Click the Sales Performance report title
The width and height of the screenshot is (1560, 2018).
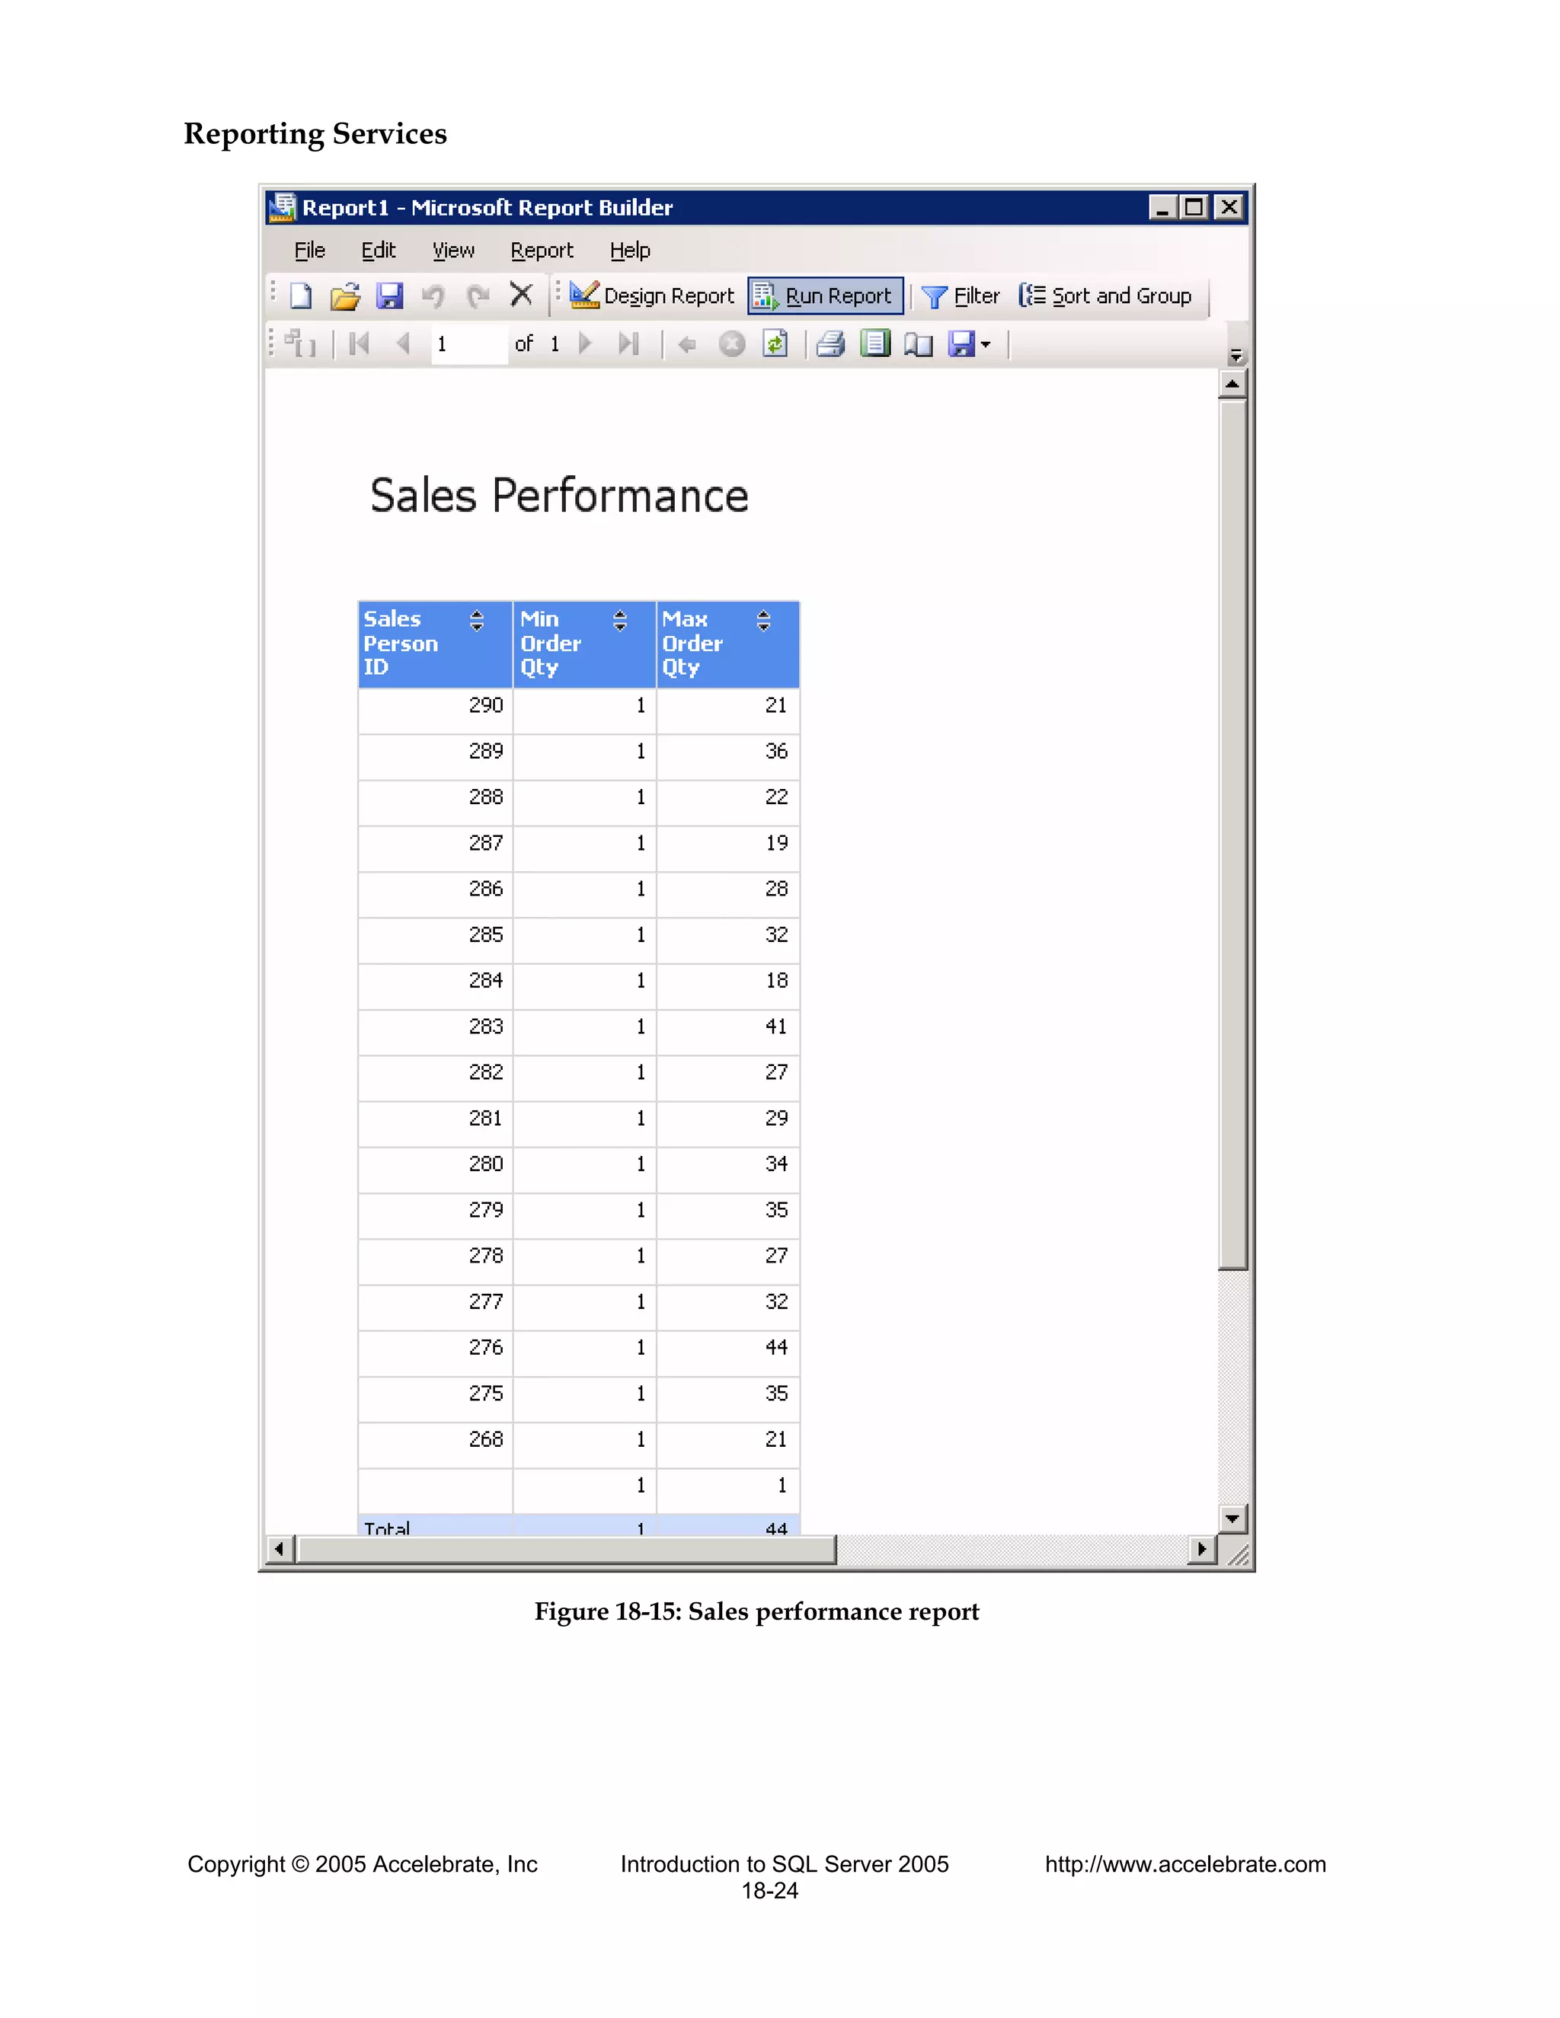point(559,497)
